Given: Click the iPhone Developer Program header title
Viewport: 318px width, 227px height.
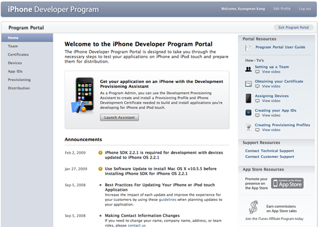Looking at the screenshot, I should (53, 9).
